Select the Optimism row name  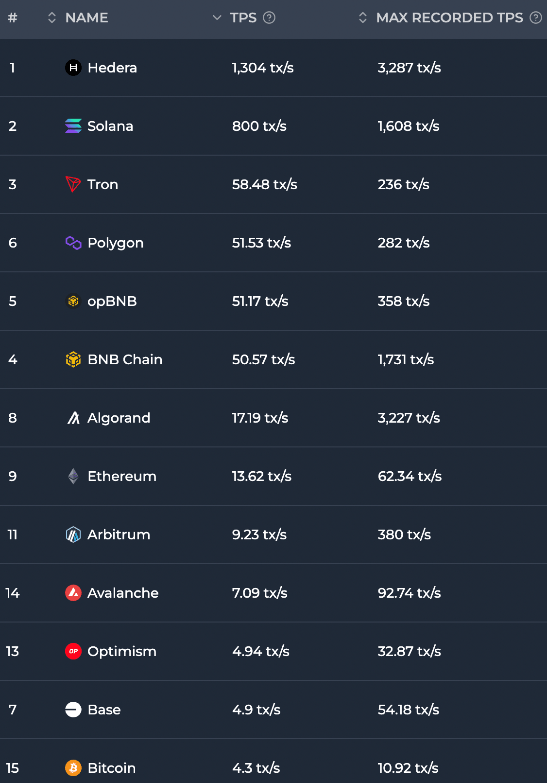(x=121, y=651)
